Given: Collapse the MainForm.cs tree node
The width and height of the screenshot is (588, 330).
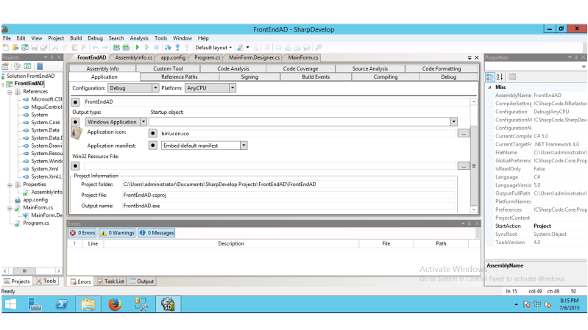Looking at the screenshot, I should pos(10,208).
